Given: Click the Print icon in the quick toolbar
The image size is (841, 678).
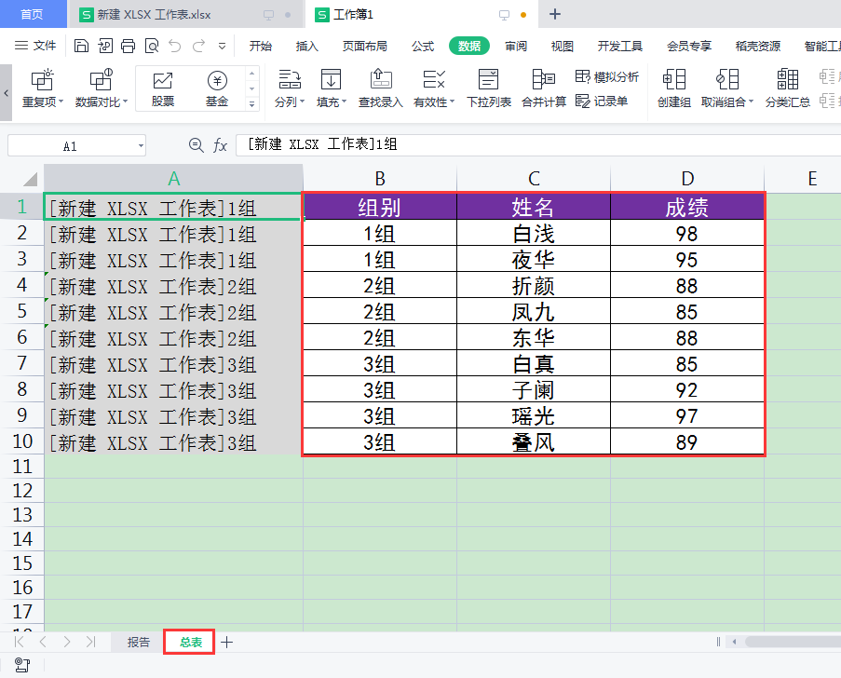Looking at the screenshot, I should [128, 47].
